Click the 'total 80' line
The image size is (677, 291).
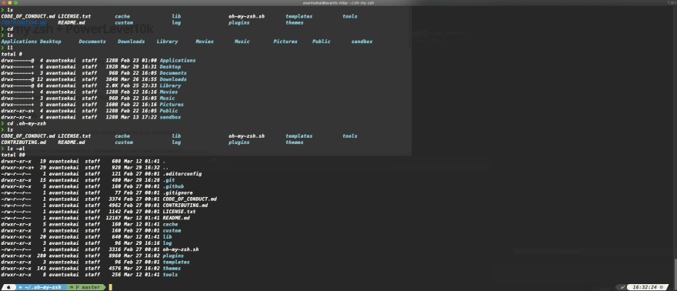click(13, 155)
